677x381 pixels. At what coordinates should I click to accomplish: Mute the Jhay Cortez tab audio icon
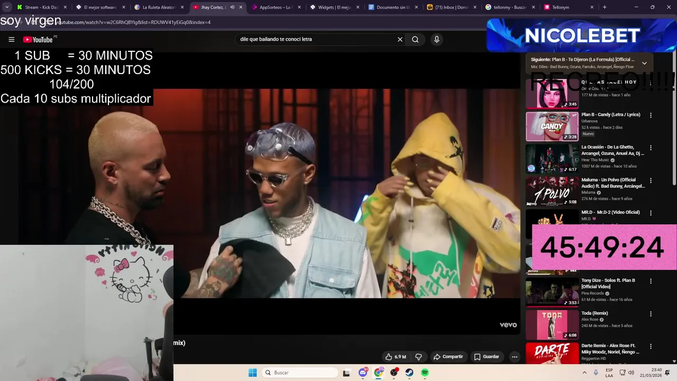coord(232,7)
